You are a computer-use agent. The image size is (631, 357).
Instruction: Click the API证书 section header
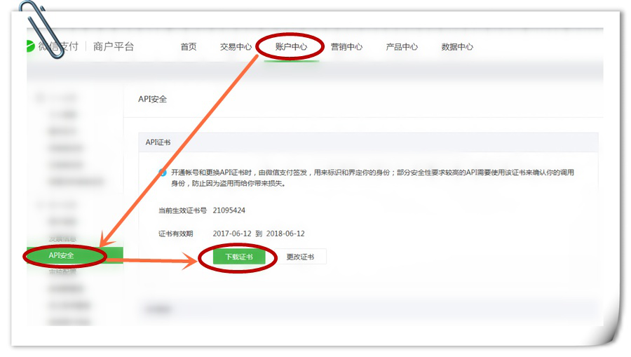(158, 142)
